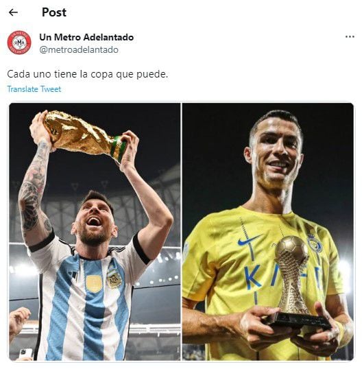Translate the tweet via Translate Tweet
Image resolution: width=364 pixels, height=369 pixels.
tap(34, 89)
